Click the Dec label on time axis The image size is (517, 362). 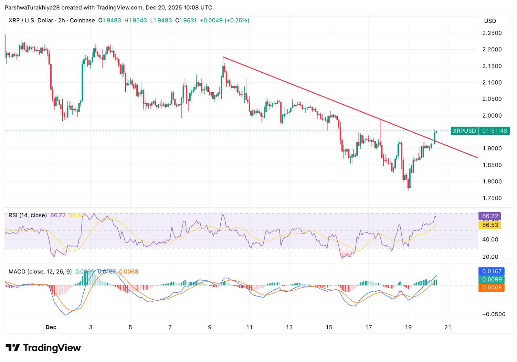tap(51, 327)
